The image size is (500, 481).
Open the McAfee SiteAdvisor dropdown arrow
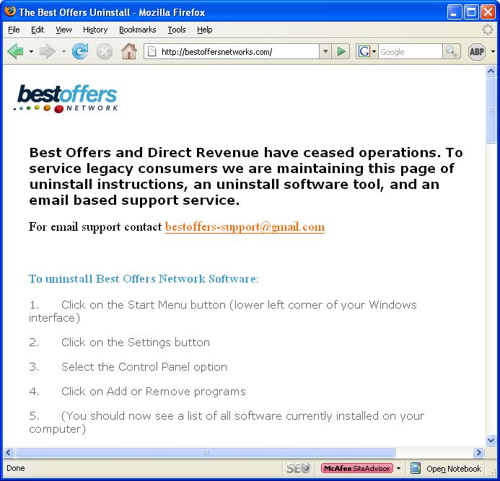(x=398, y=468)
